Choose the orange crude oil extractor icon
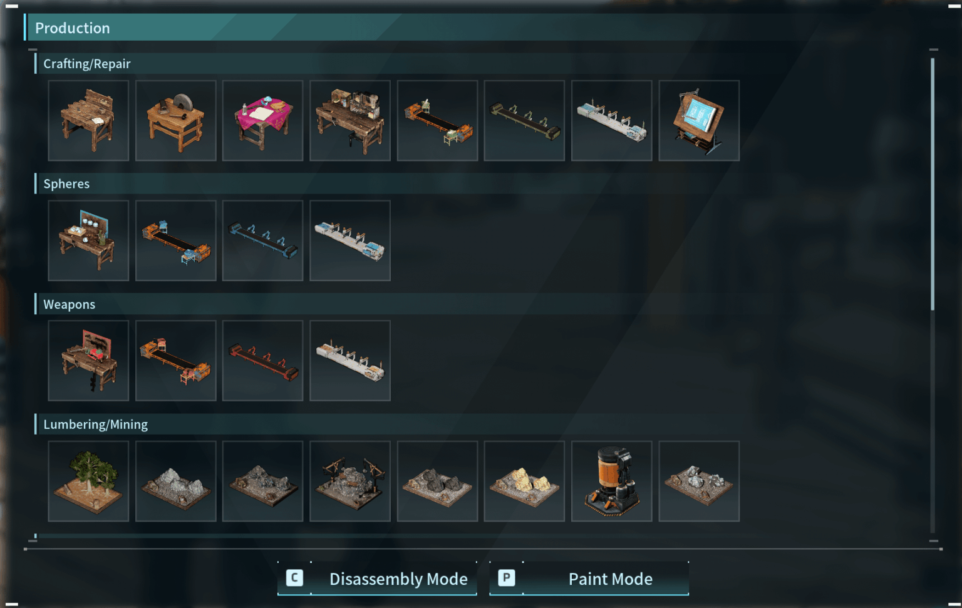The width and height of the screenshot is (962, 608). click(x=612, y=481)
